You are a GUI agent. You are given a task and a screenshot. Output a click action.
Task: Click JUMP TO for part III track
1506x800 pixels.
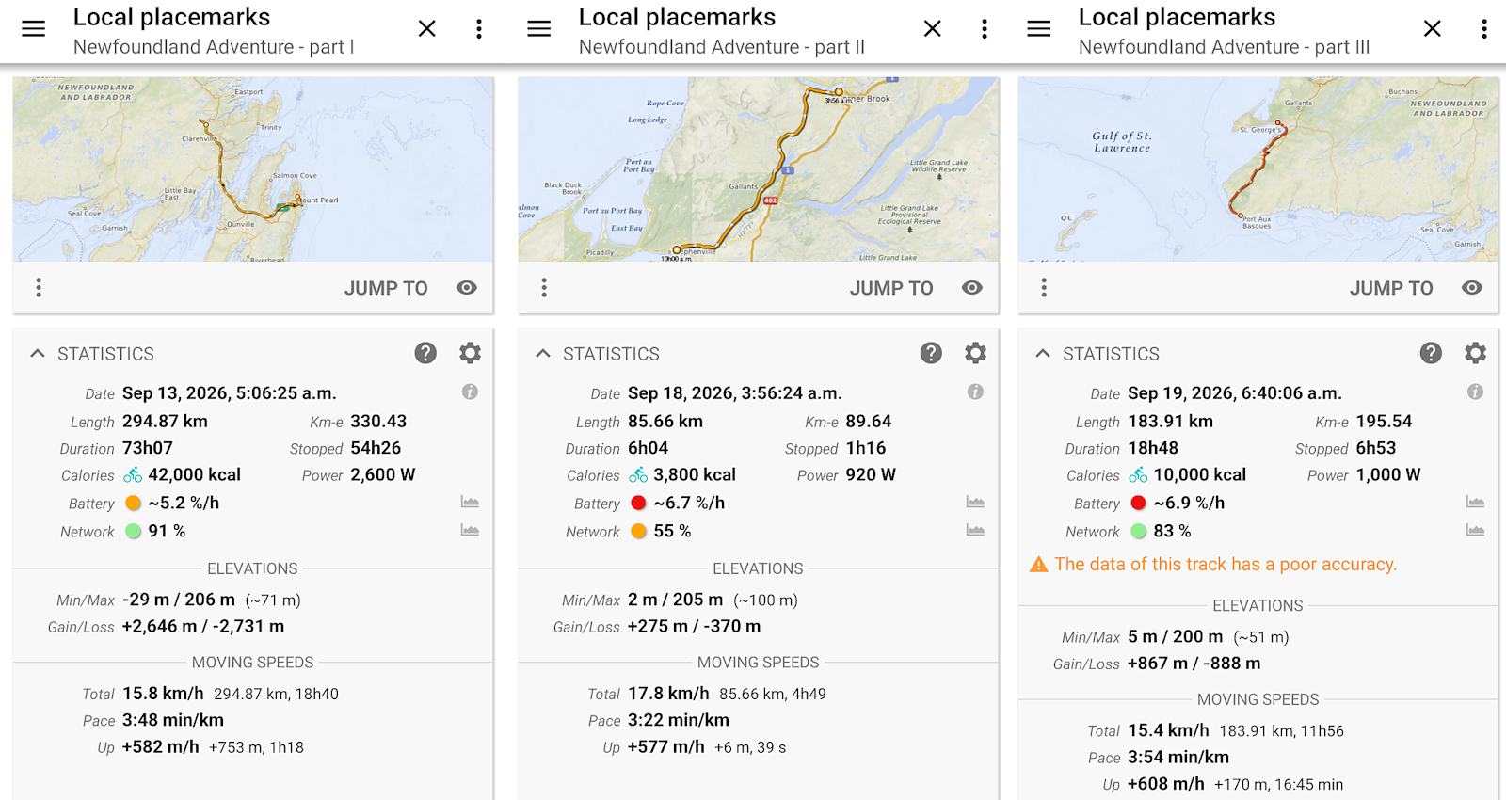[1391, 289]
